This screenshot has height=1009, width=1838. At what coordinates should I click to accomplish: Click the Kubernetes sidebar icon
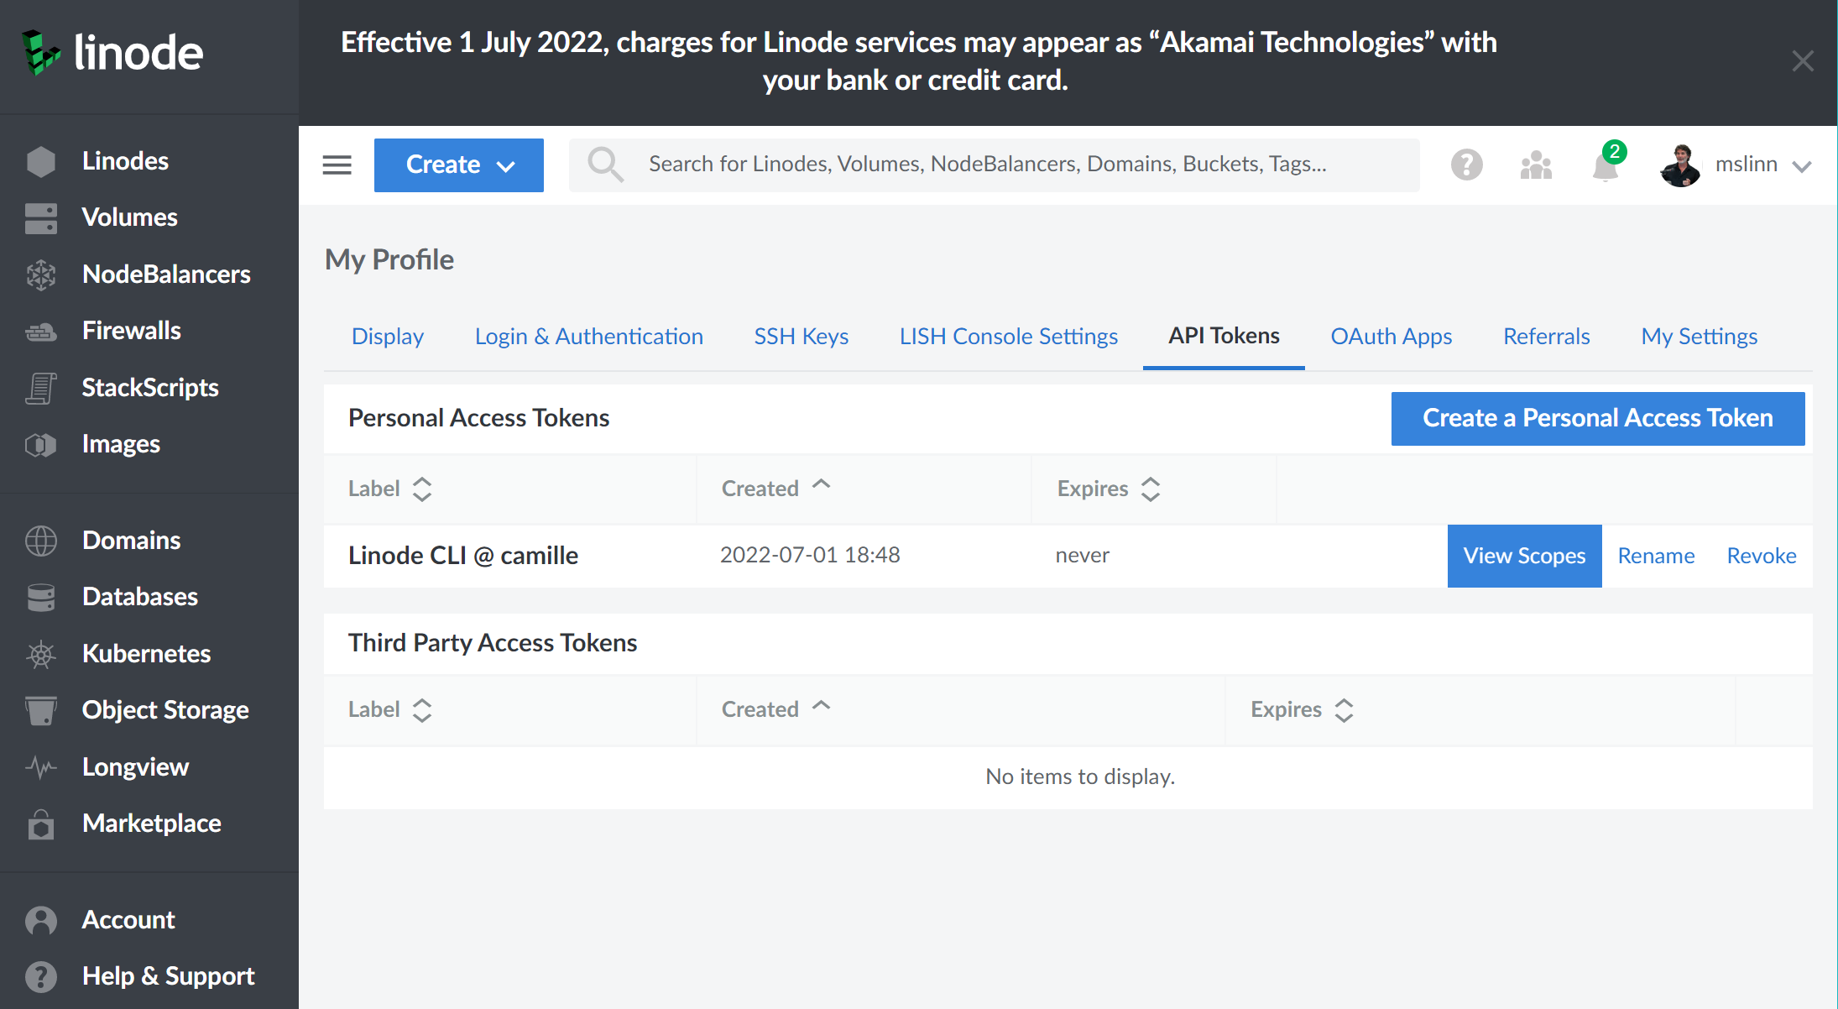coord(40,654)
